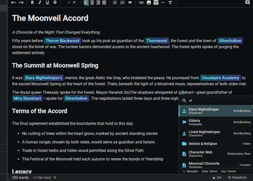Screen dimensions: 253x181
Task: Open the paragraph style dropdown
Action: click(x=72, y=3)
